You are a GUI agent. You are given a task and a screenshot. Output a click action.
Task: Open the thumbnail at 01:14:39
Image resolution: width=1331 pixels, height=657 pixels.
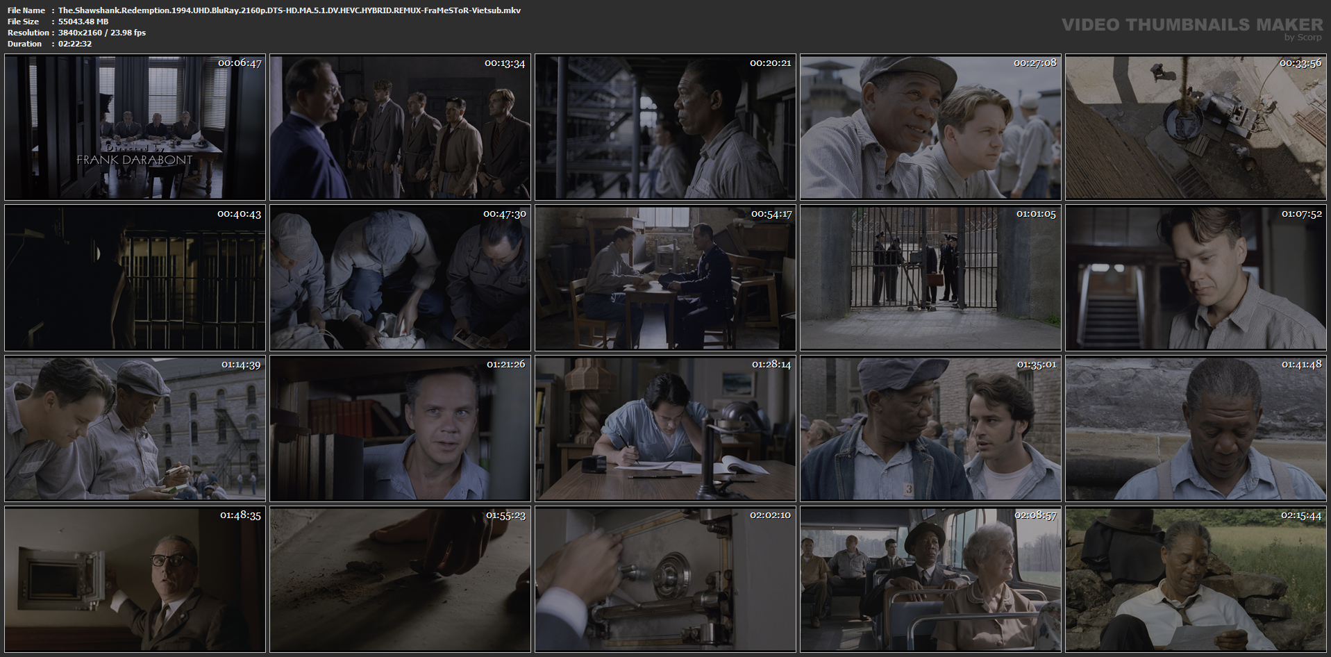point(135,429)
